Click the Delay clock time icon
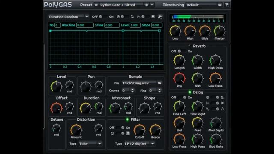 tap(208, 97)
